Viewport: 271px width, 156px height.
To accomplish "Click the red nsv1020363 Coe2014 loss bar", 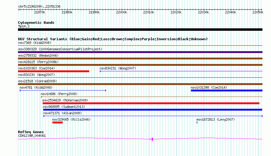I will [54, 71].
